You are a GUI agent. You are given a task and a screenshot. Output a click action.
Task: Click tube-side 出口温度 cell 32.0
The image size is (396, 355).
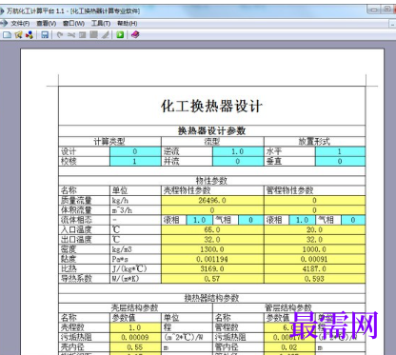click(314, 240)
